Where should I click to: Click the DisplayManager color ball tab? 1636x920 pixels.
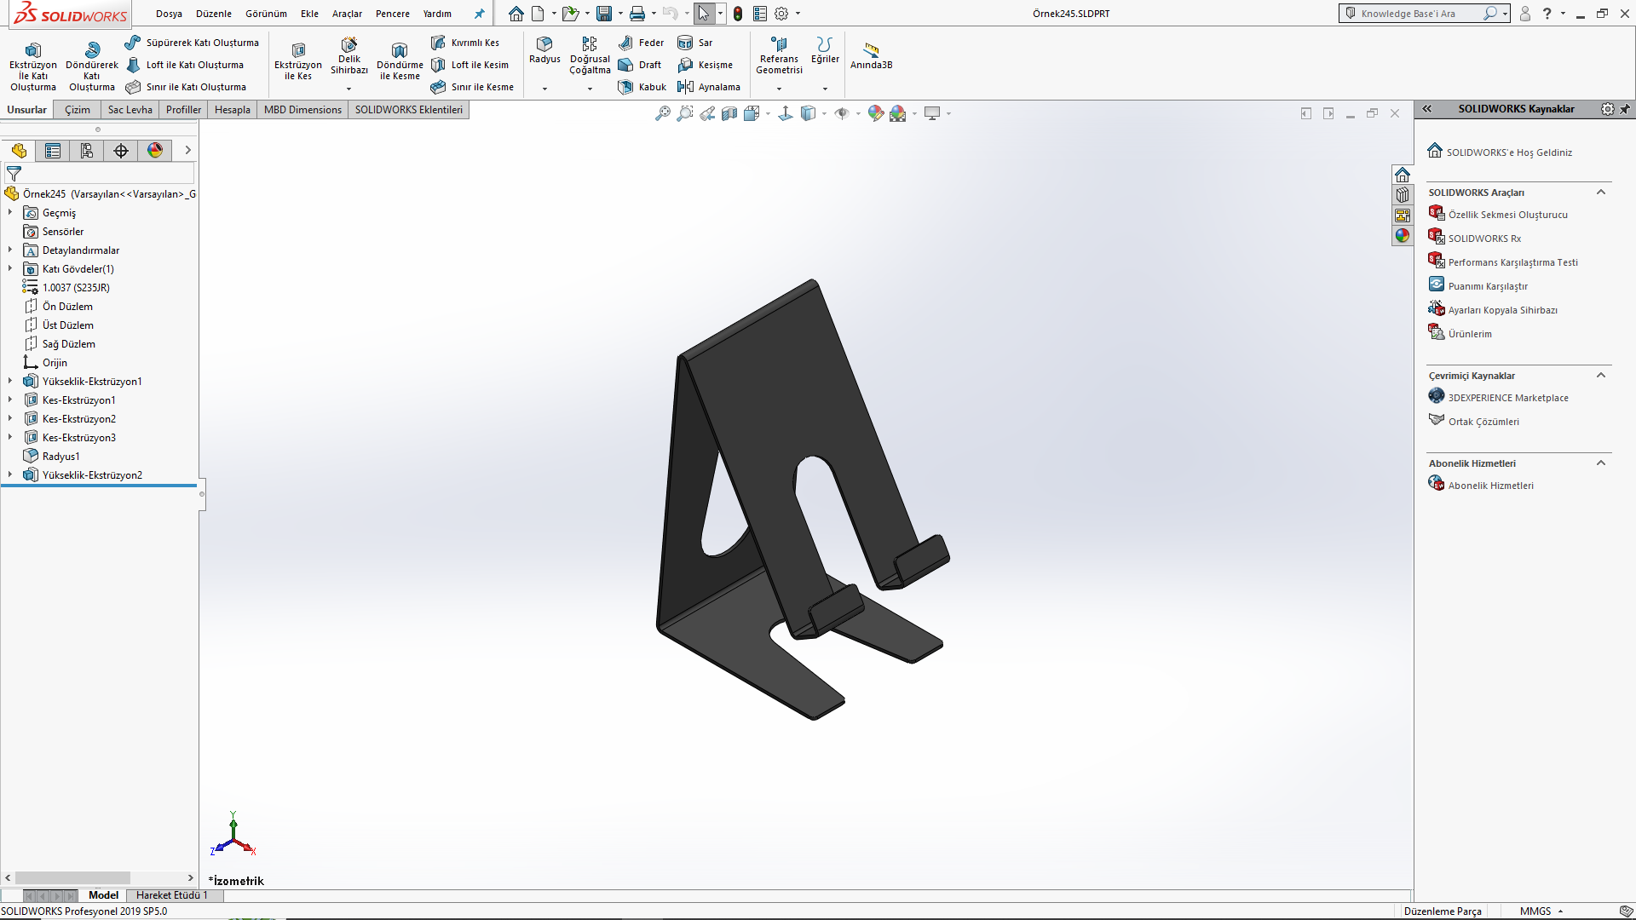(155, 151)
